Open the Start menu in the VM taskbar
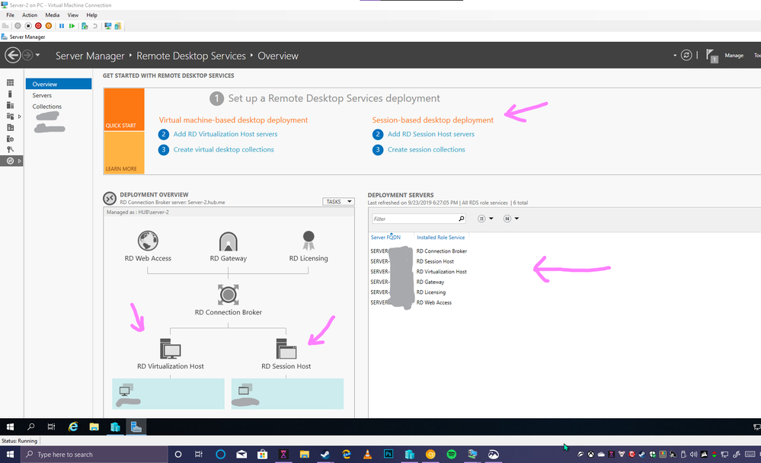Image resolution: width=761 pixels, height=463 pixels. 10,426
